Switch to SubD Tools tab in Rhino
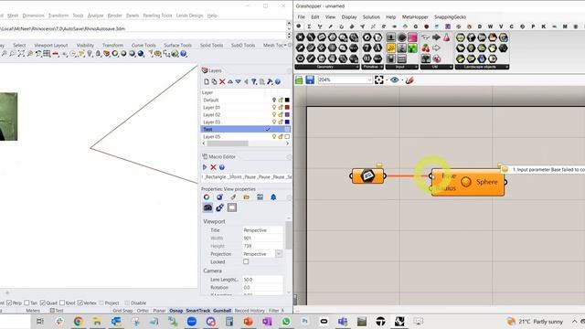 [243, 45]
